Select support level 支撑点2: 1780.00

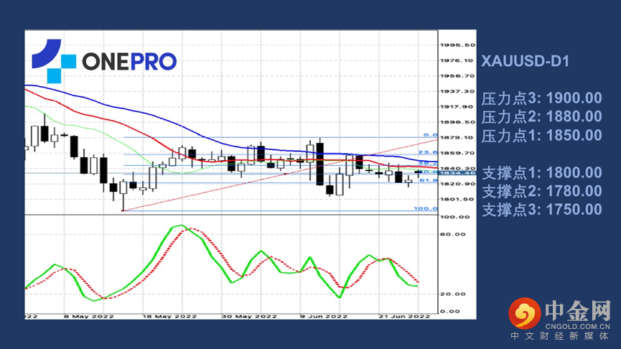pyautogui.click(x=542, y=191)
